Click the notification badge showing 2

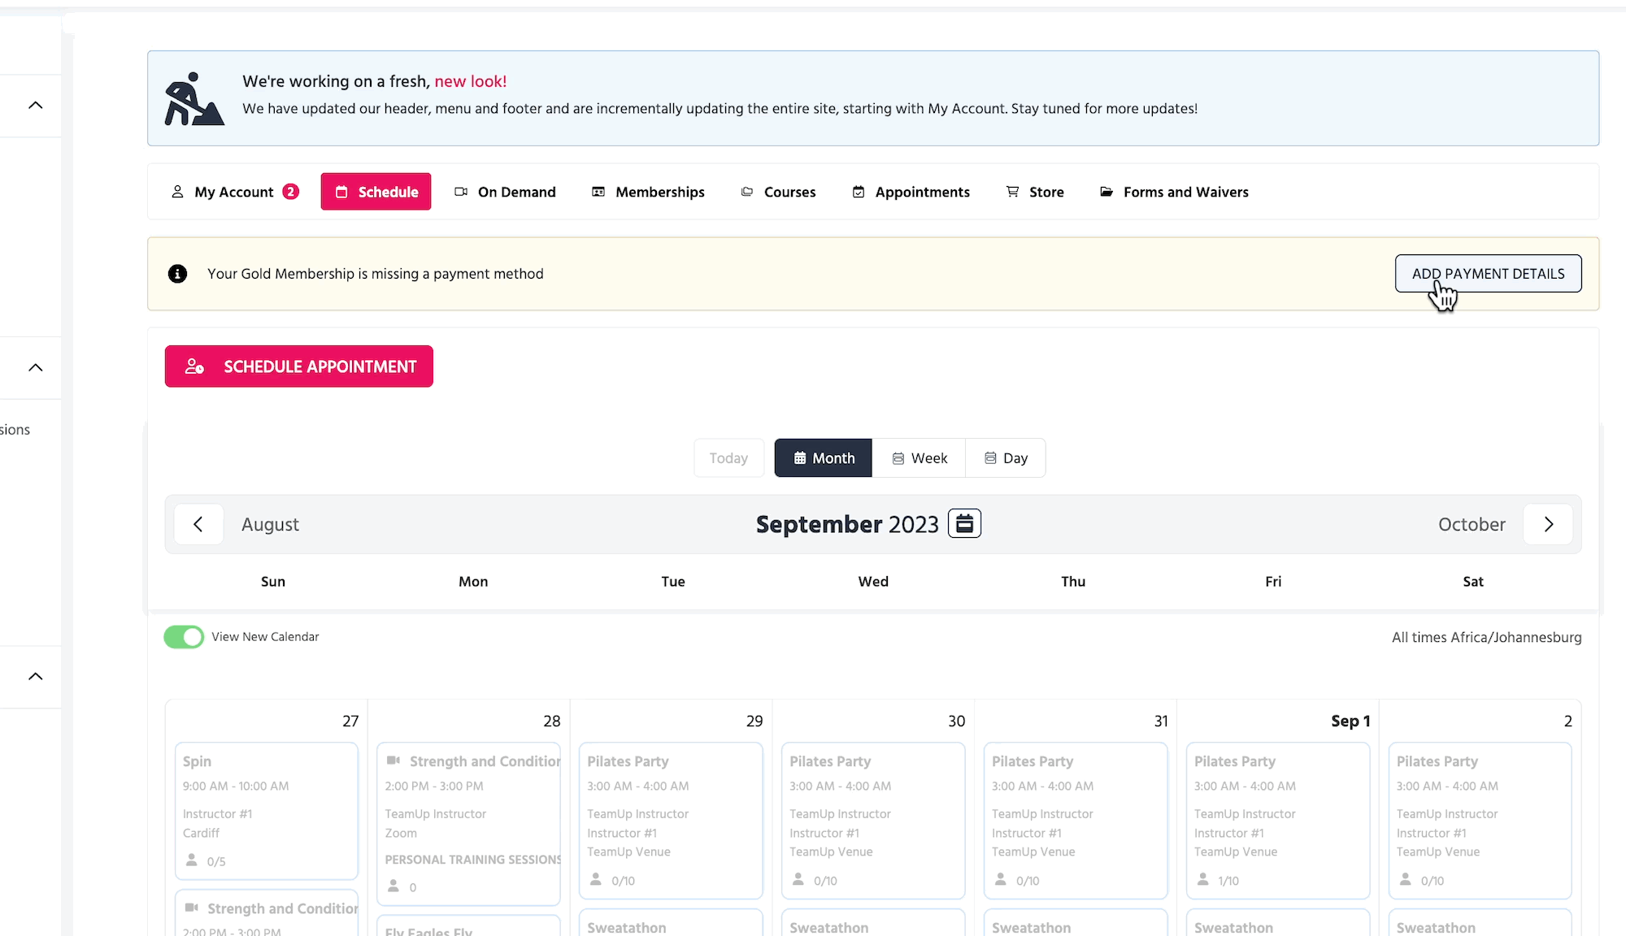[x=290, y=192]
